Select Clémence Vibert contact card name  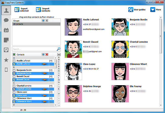[x=138, y=64]
